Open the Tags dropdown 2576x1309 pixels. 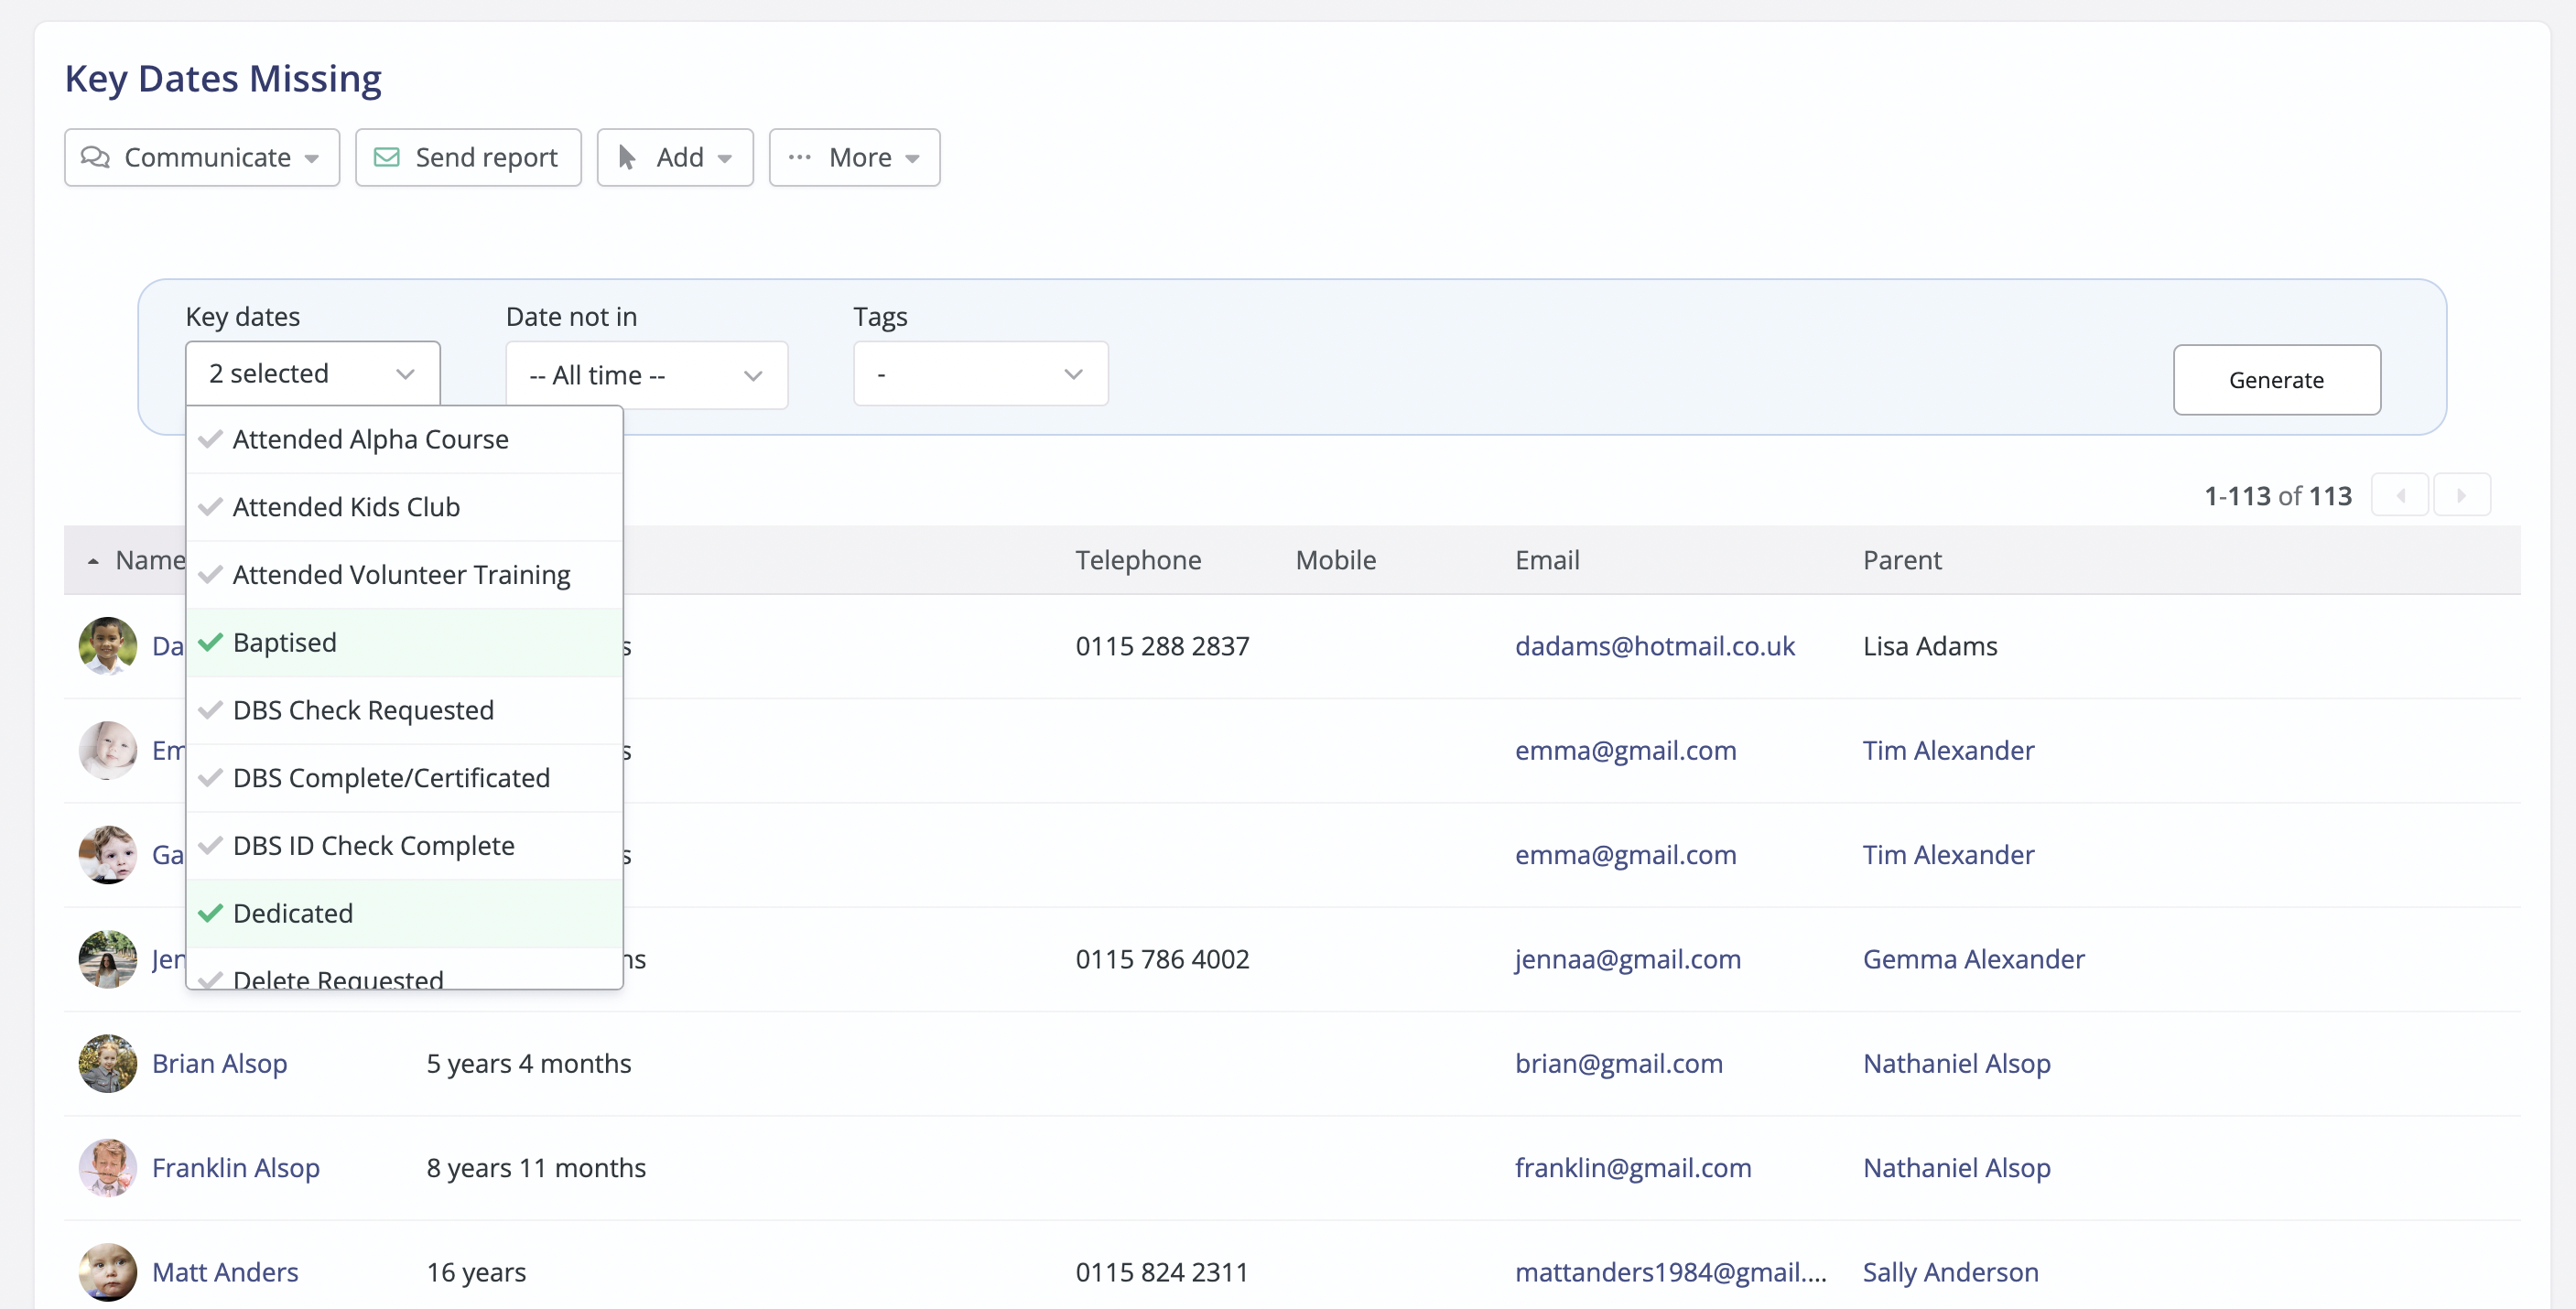980,373
